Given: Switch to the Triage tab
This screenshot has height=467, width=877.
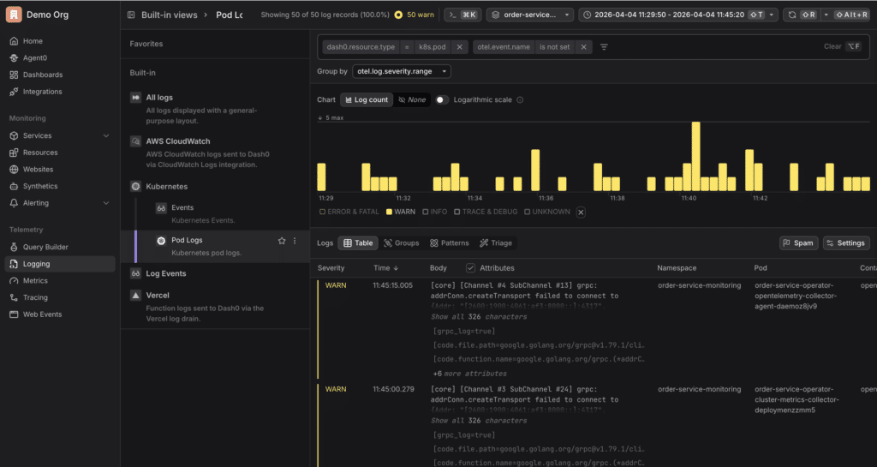Looking at the screenshot, I should click(497, 243).
